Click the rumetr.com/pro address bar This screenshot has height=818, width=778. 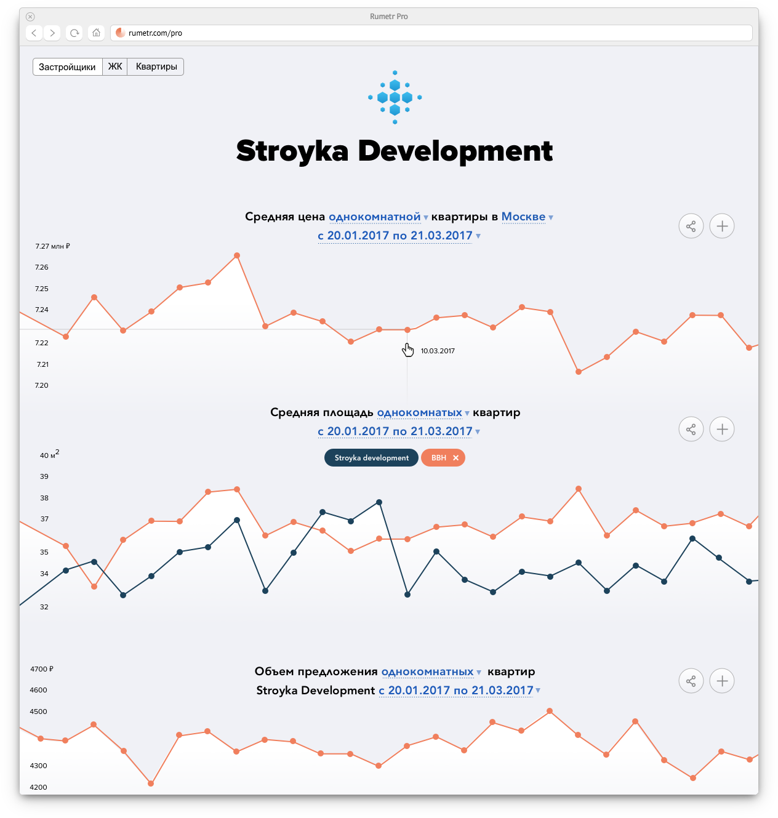point(431,33)
